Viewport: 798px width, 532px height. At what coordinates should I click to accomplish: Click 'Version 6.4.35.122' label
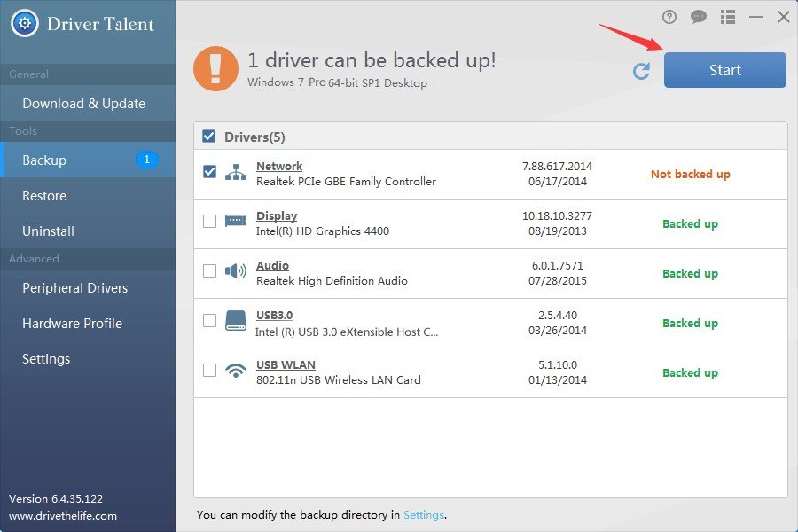coord(56,498)
